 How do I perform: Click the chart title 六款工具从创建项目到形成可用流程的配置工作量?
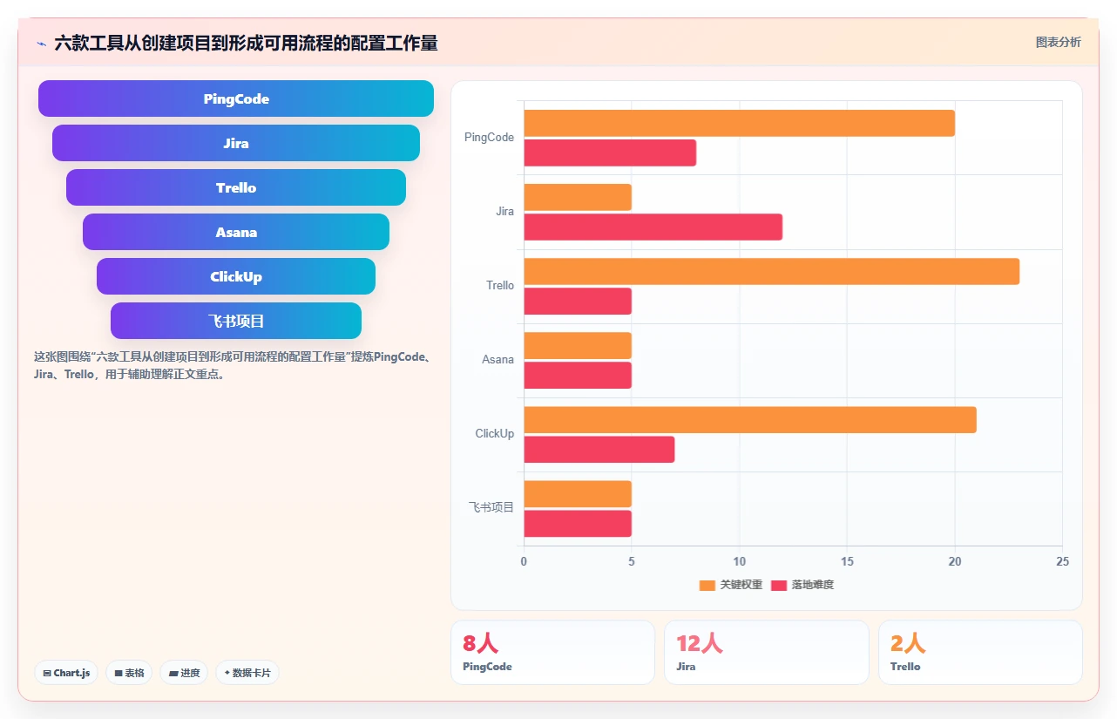(x=246, y=43)
